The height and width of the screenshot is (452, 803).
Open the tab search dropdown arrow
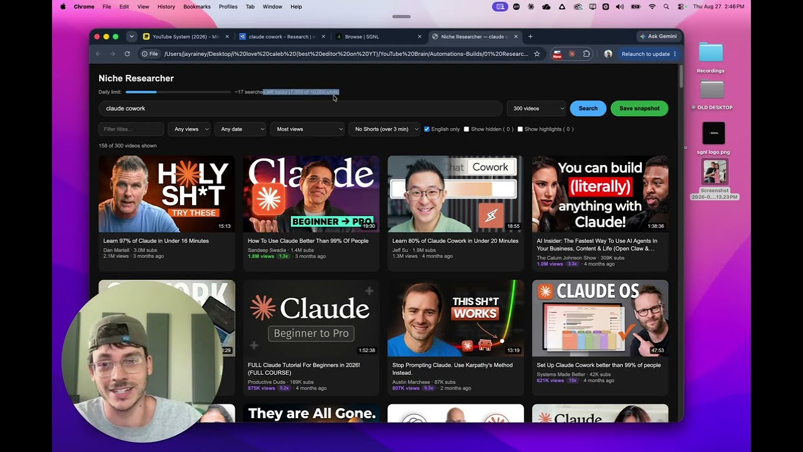point(131,36)
